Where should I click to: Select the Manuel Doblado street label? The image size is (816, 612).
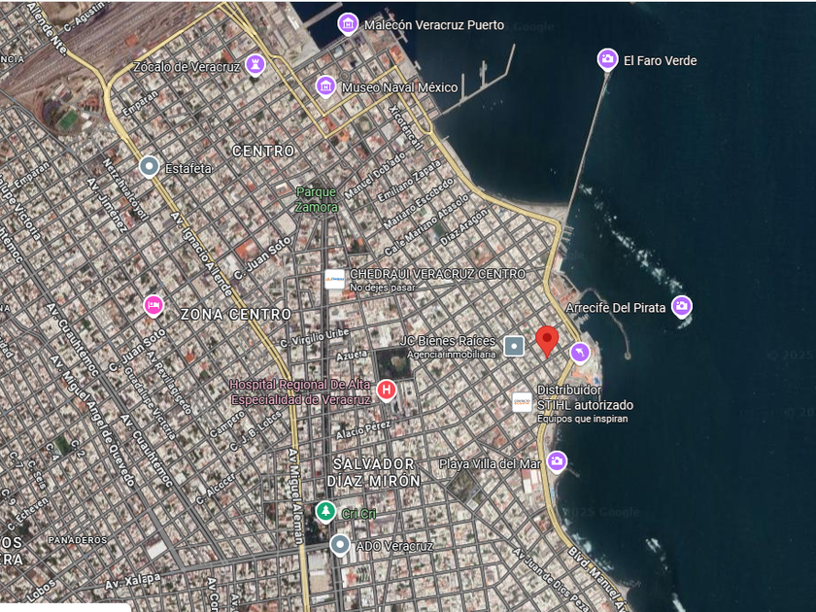point(375,176)
